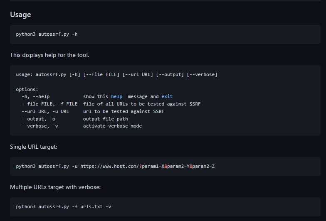
Task: Click the '-h, --help' option text
Action: [x=35, y=96]
